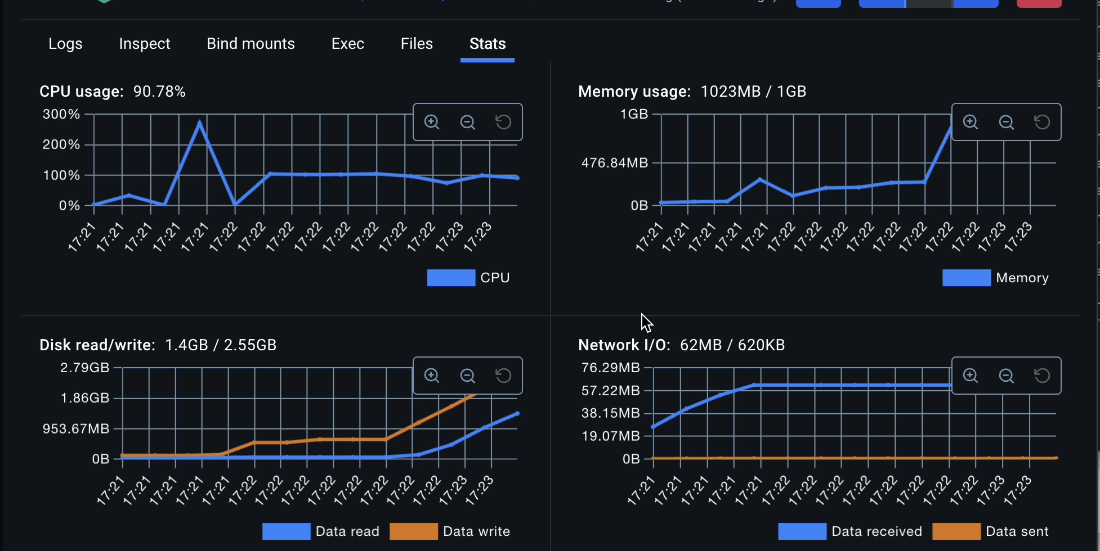Zoom out on the Disk read/write chart
Screen dimensions: 1100x551
(x=467, y=376)
